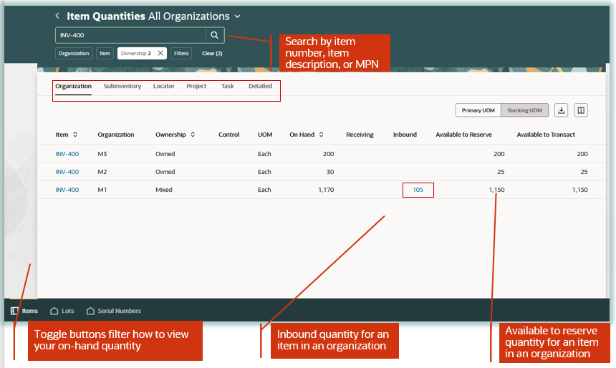Expand the All Organizations dropdown

tap(237, 16)
